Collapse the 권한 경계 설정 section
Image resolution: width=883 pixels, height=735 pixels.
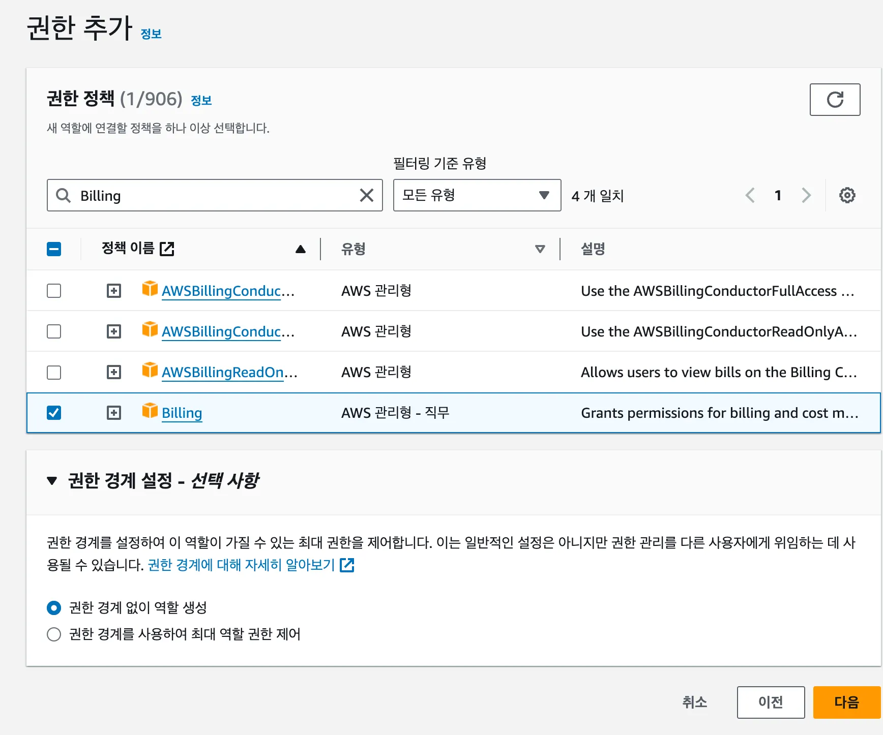click(x=52, y=480)
